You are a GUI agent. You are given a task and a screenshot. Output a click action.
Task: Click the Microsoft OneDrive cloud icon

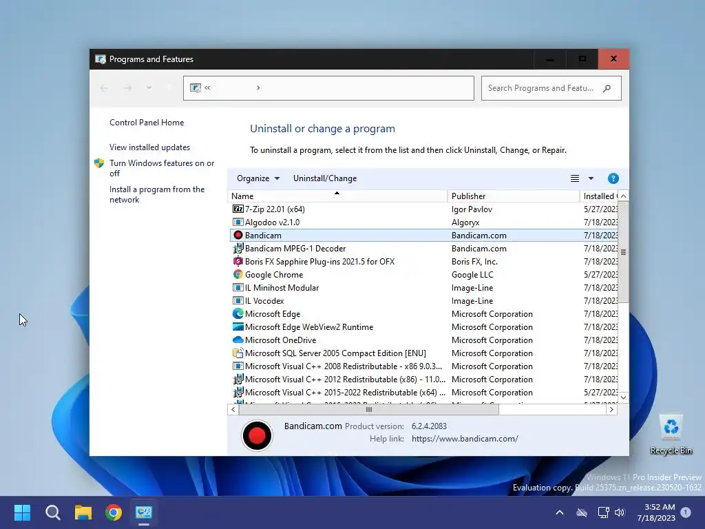pyautogui.click(x=238, y=340)
